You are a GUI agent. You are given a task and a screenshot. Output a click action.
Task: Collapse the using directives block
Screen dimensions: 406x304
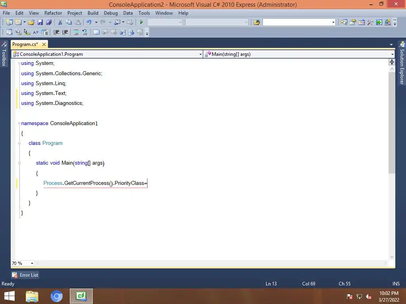coord(19,64)
